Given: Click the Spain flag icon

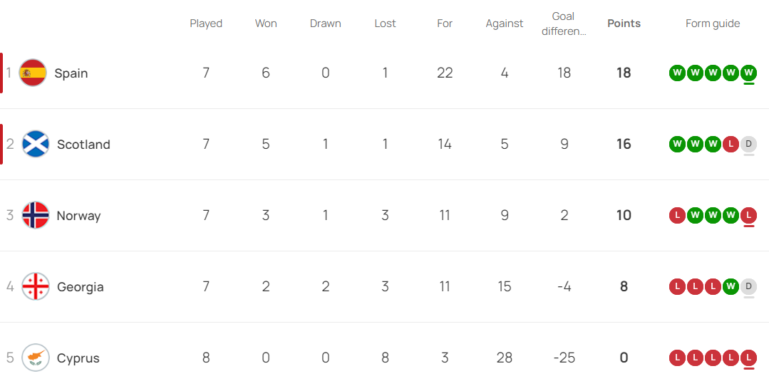Looking at the screenshot, I should [x=33, y=73].
